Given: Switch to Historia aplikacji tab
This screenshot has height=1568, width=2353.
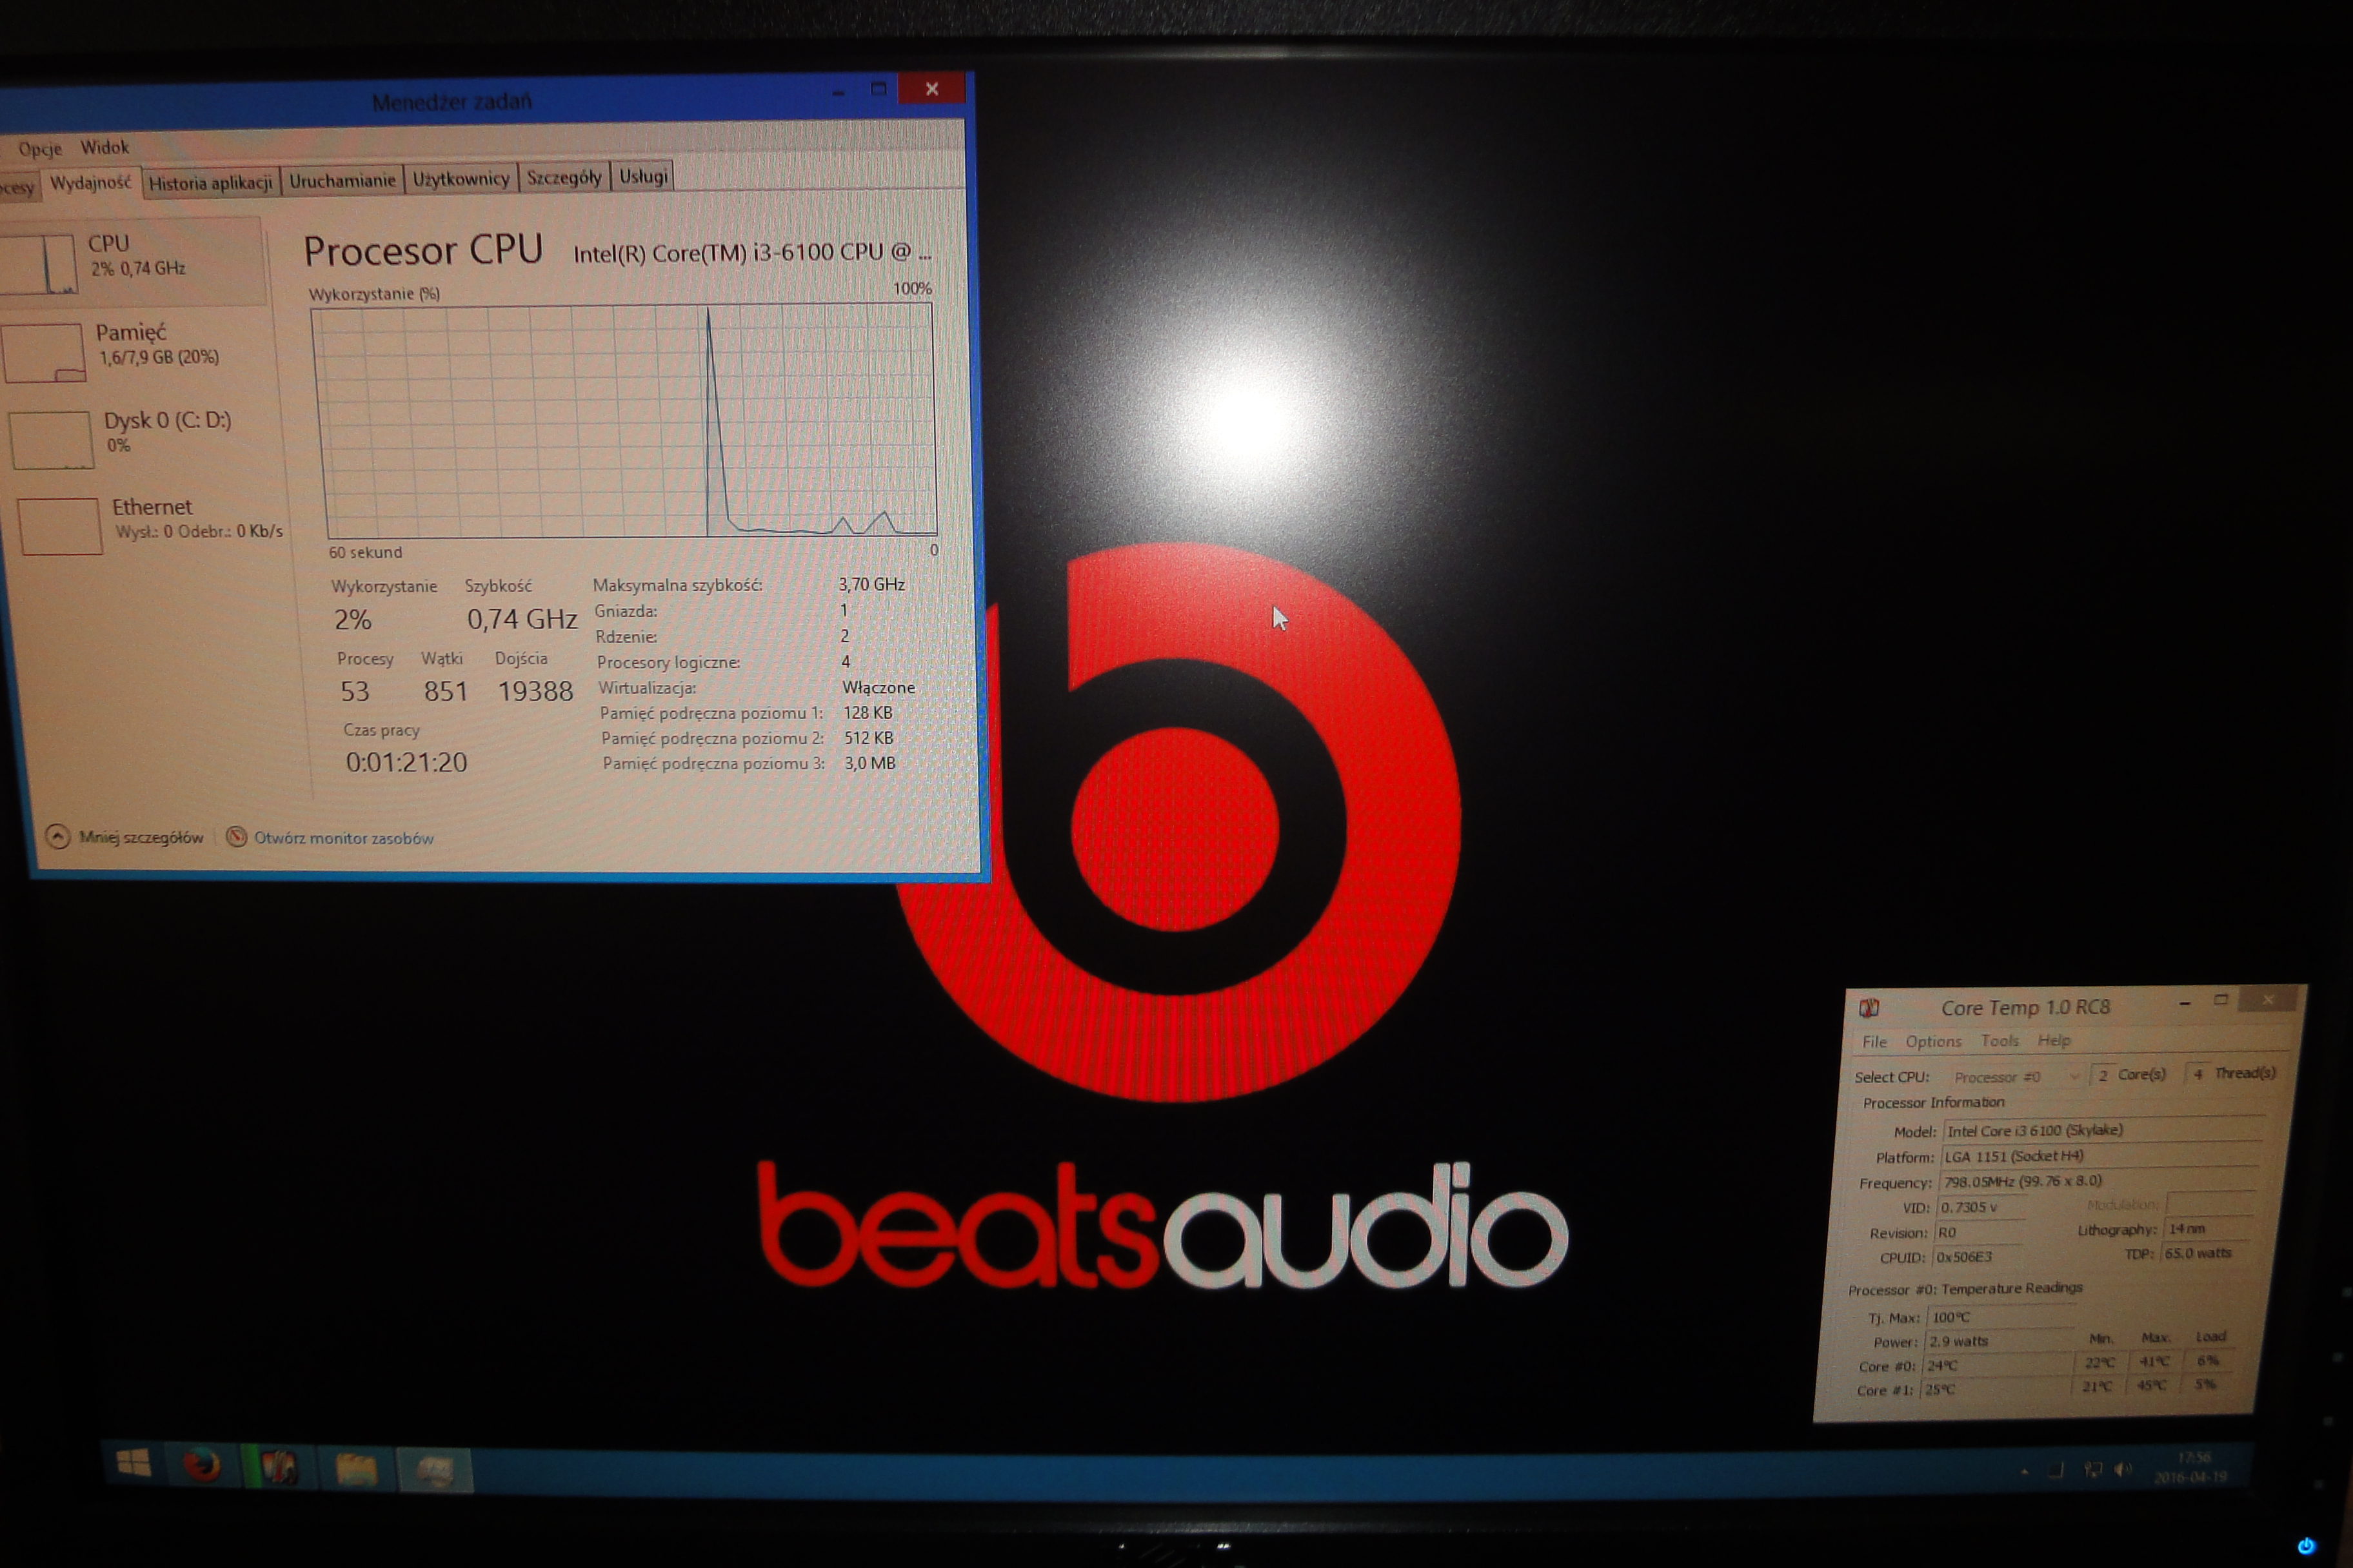Looking at the screenshot, I should (x=210, y=183).
